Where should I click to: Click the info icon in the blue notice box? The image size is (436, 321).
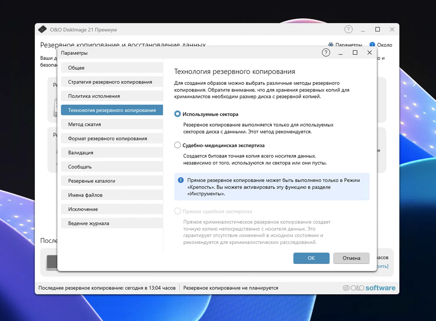tap(181, 180)
